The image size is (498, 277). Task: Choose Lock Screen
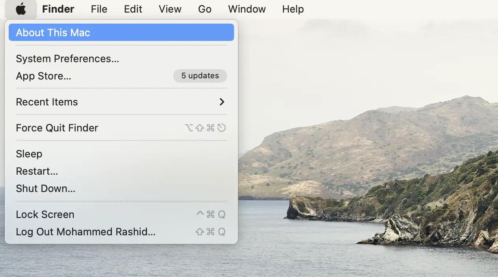click(45, 214)
